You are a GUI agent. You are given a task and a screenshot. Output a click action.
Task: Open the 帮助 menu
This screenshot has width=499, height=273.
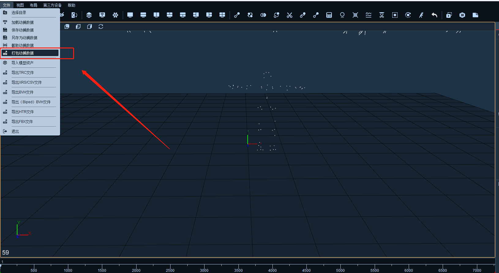71,5
